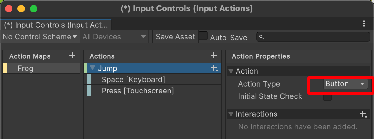Open the window's three-dot options menu
The width and height of the screenshot is (374, 139).
pos(364,24)
